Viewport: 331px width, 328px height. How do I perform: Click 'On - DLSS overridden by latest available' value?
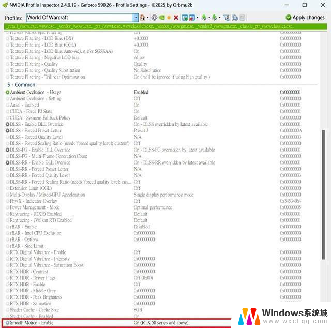click(x=171, y=124)
